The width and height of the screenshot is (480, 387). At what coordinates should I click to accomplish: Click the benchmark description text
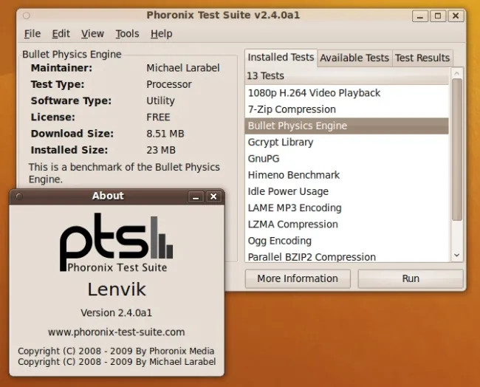tap(124, 173)
